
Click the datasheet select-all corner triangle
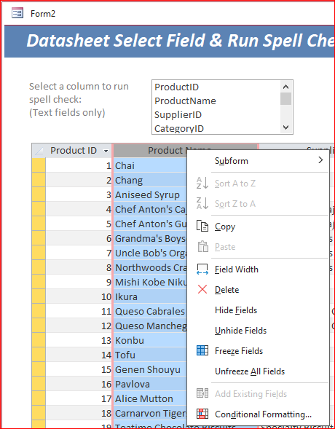click(x=39, y=151)
